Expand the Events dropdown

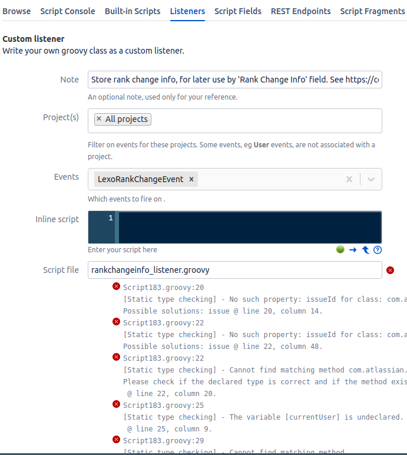371,179
